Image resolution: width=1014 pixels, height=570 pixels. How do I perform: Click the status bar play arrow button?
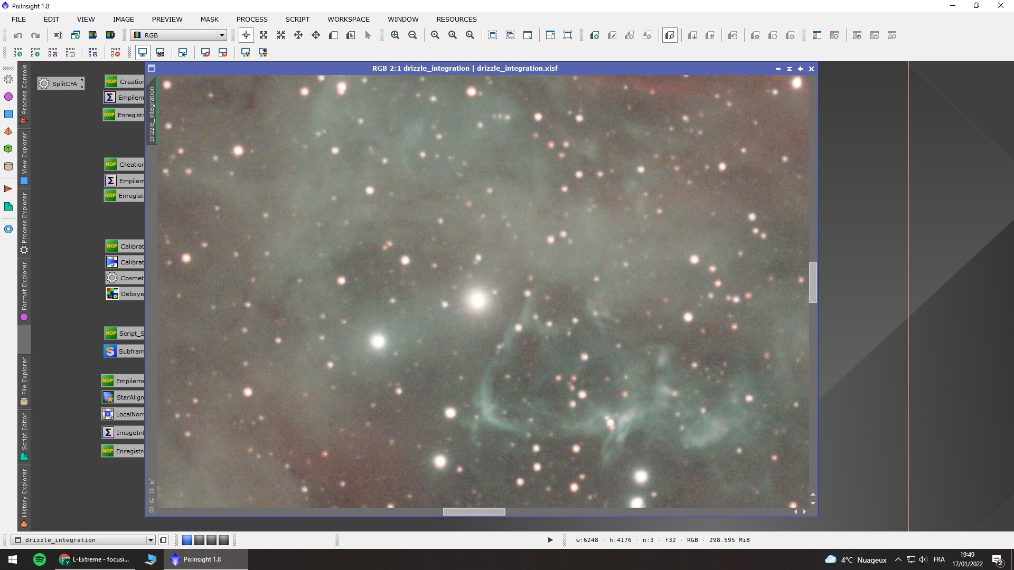point(550,540)
